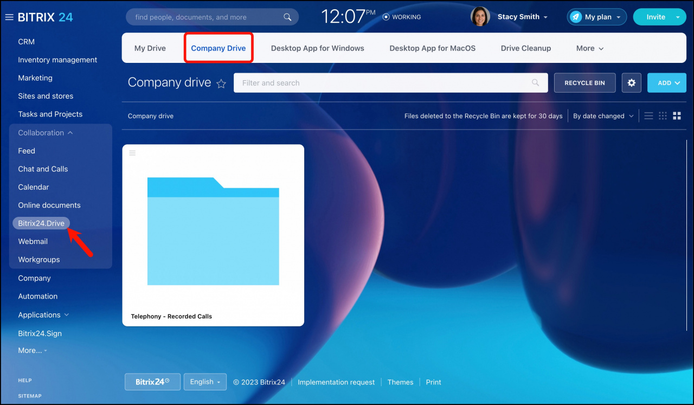Collapse the Collaboration section

(x=46, y=133)
